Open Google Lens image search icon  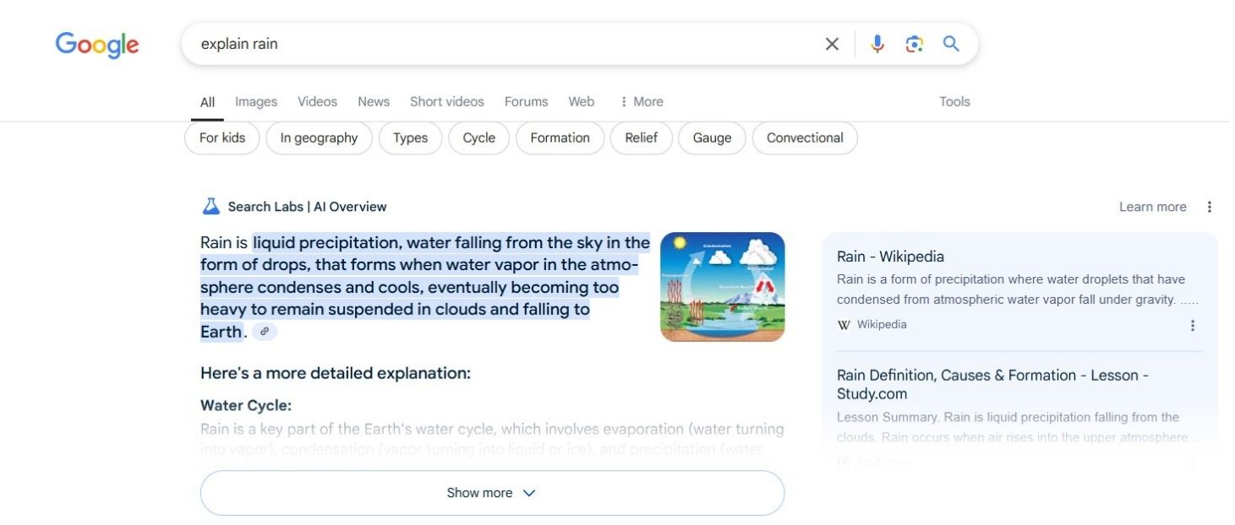914,44
